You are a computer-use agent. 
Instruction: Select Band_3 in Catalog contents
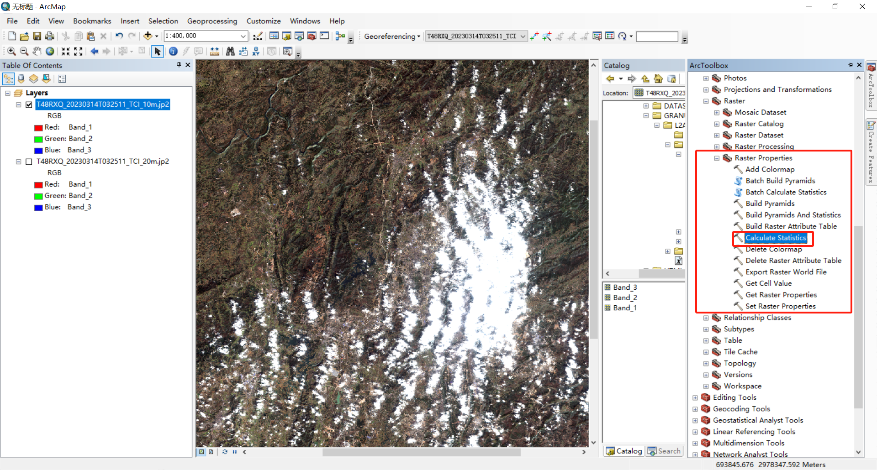coord(625,287)
